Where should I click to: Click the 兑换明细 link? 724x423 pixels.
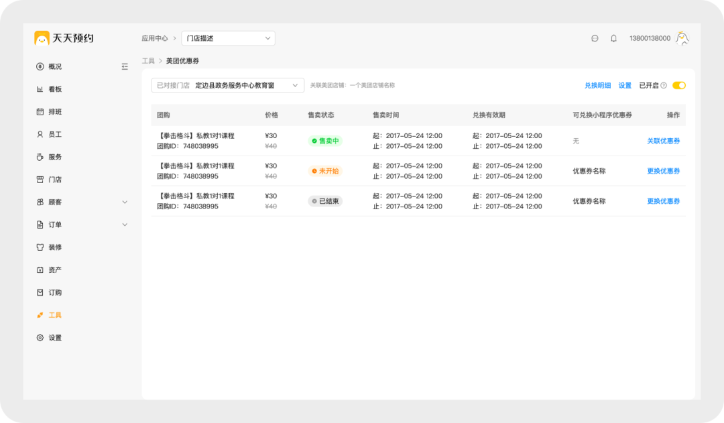pos(597,85)
